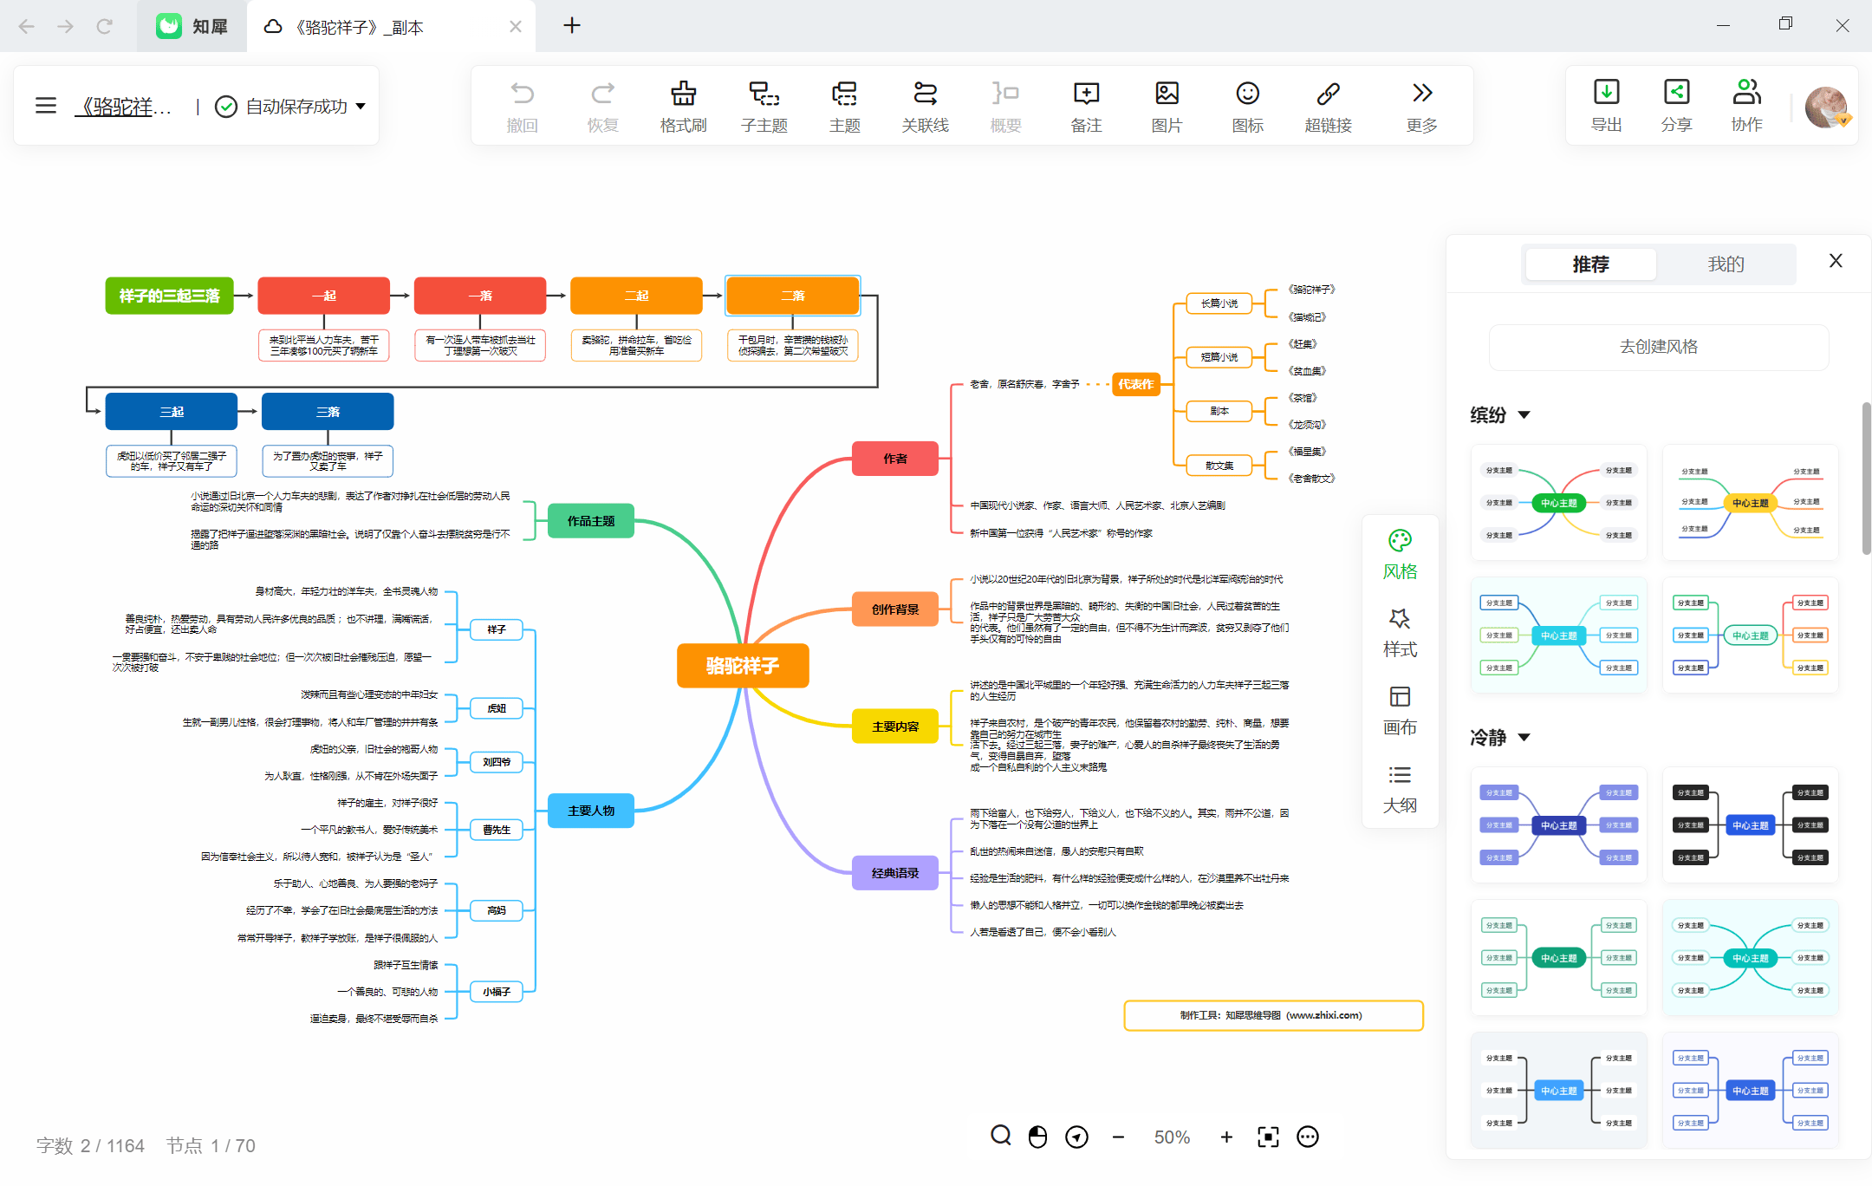Switch to the 知犀 home tab

[x=192, y=27]
